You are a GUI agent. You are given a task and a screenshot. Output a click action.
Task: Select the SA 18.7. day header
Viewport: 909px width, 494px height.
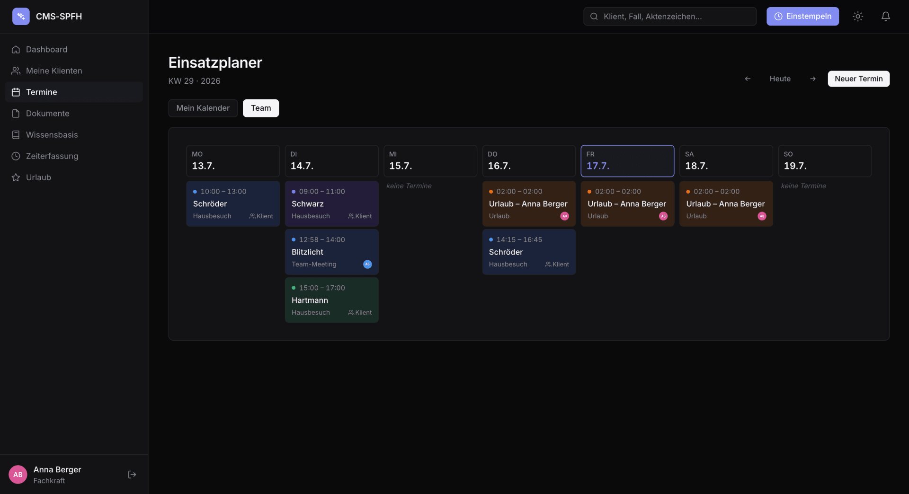click(726, 161)
